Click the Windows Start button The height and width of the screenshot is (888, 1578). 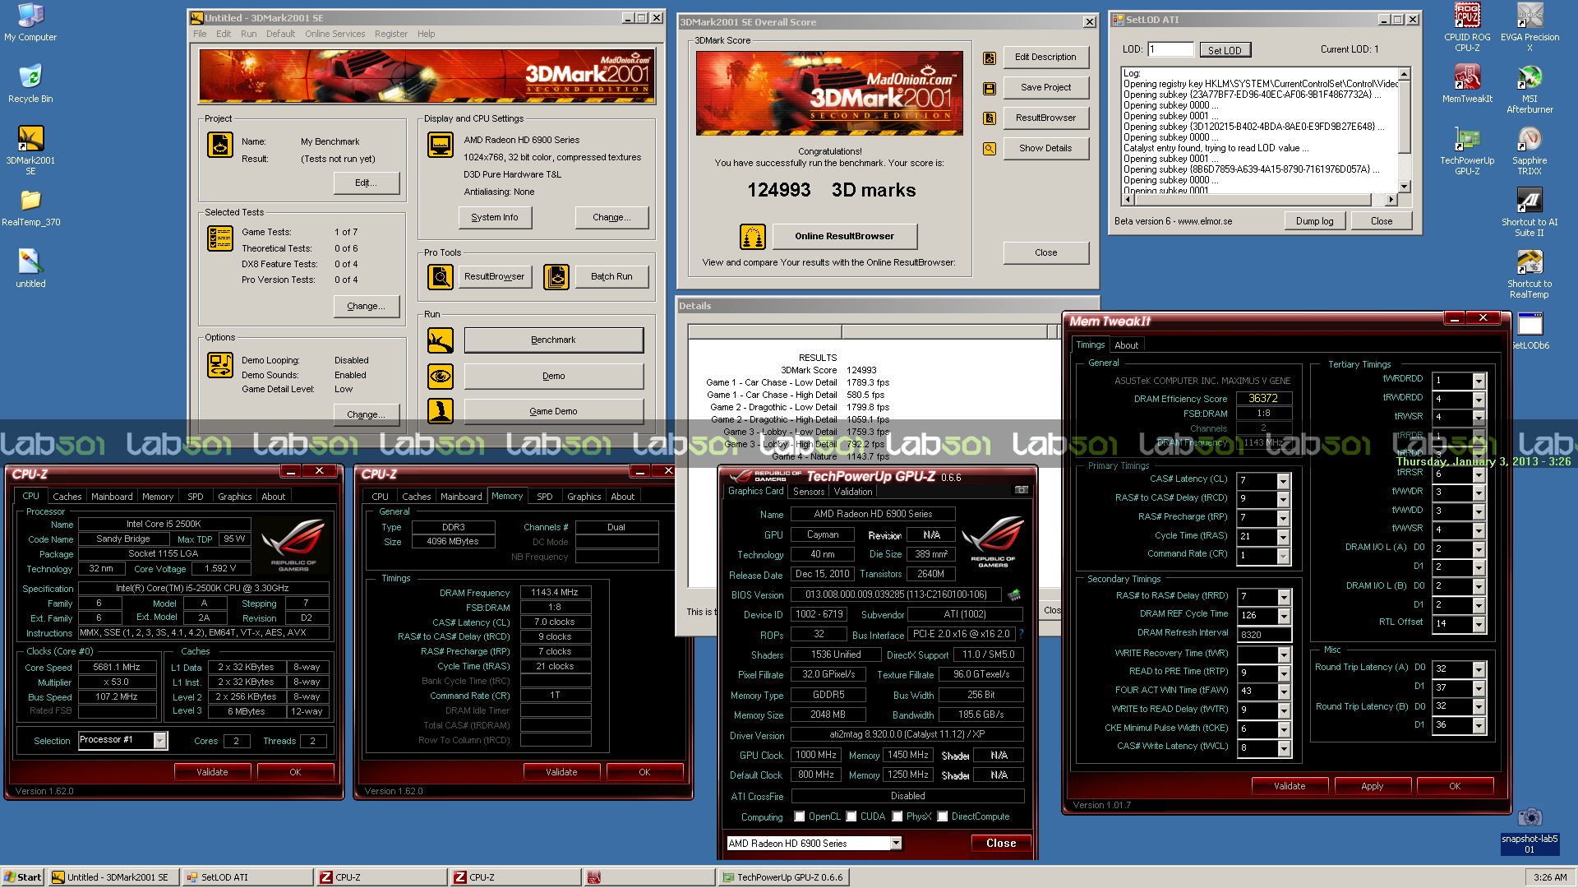[x=22, y=877]
